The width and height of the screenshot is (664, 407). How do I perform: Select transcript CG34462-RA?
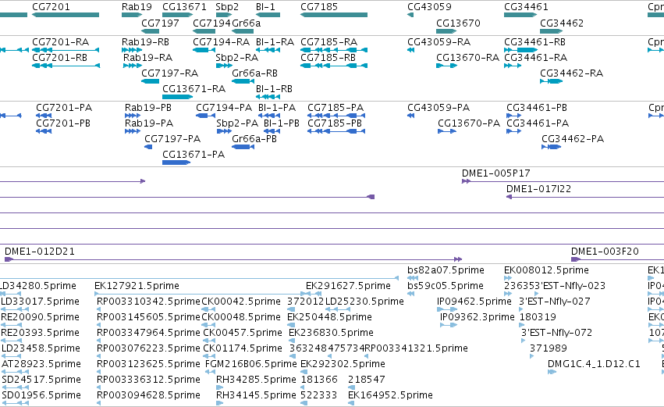[552, 81]
